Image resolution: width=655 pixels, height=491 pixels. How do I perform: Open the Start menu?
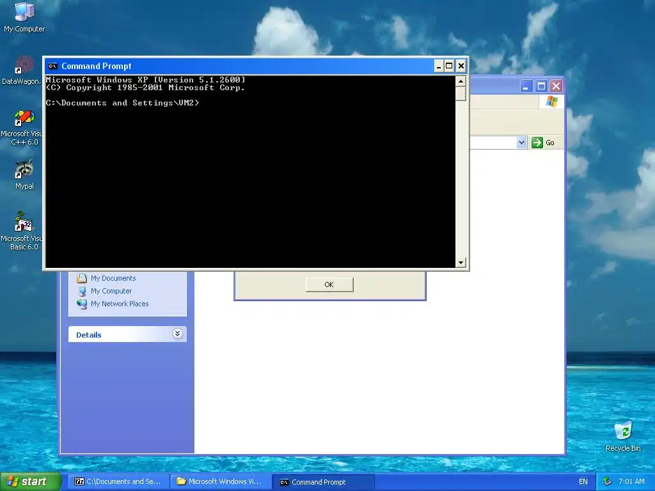30,481
